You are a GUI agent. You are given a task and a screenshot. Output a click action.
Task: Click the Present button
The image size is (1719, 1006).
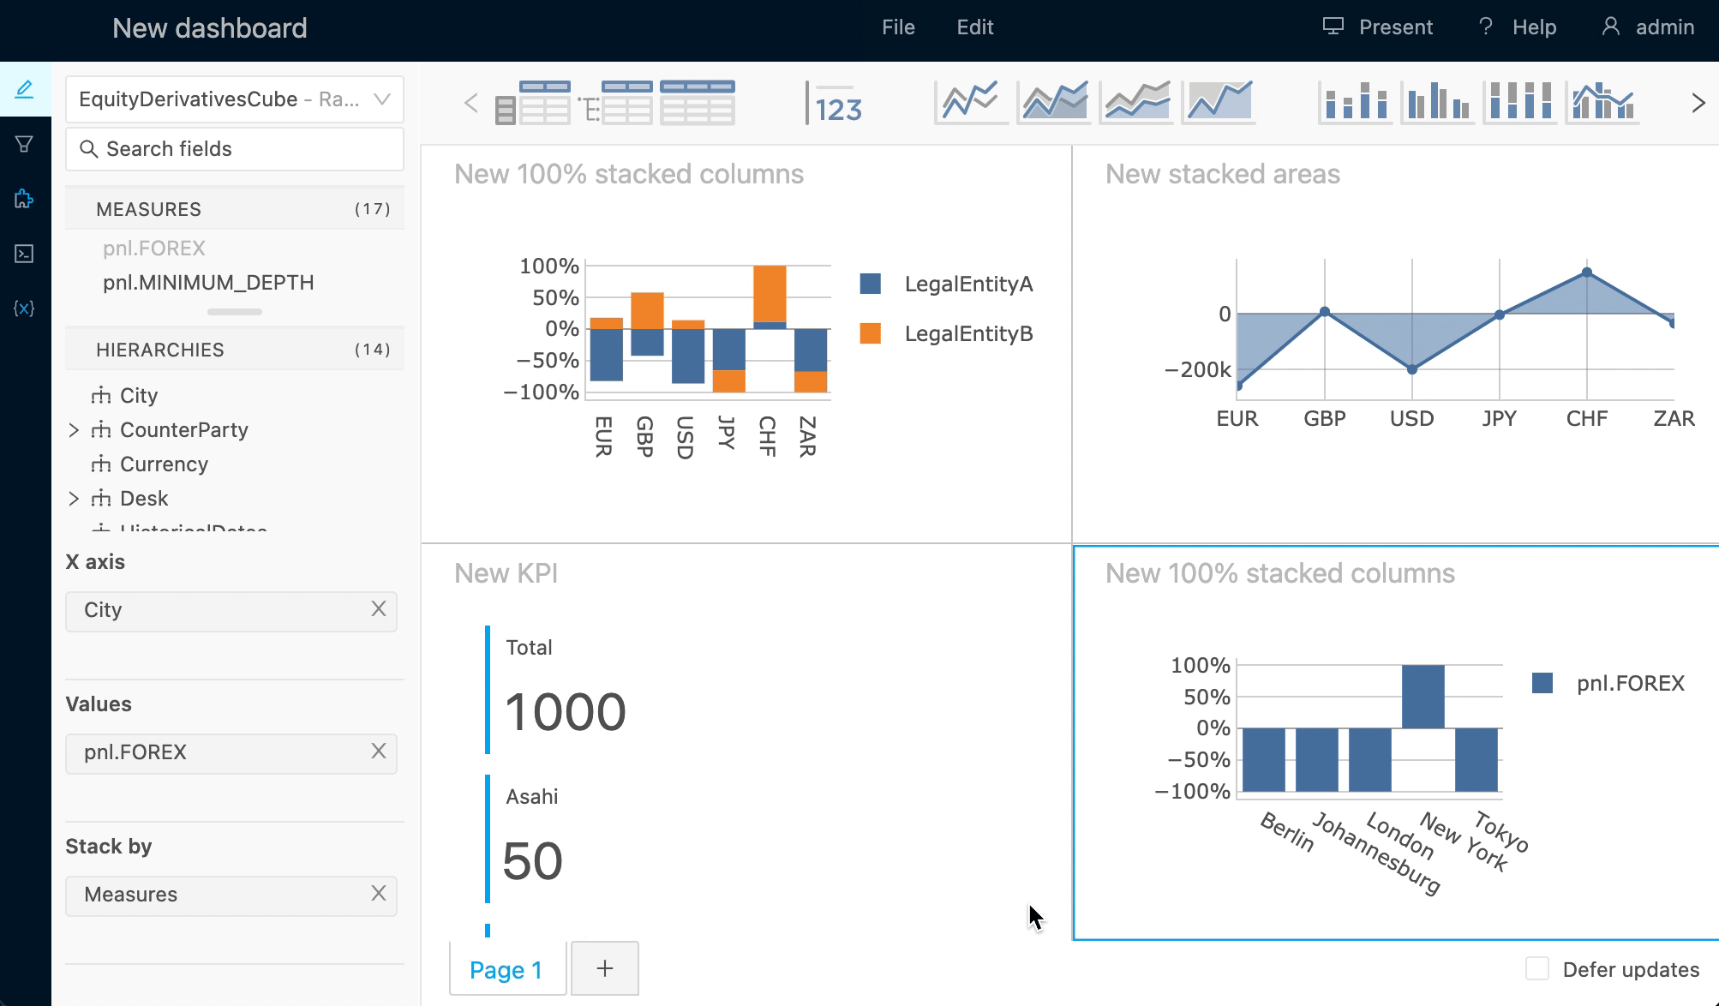tap(1375, 27)
